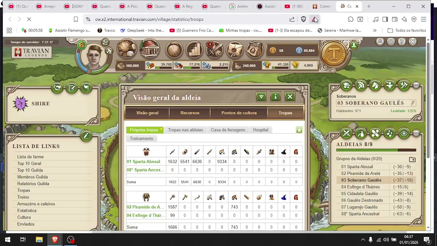Open the Casa de ferragens subtab
The height and width of the screenshot is (246, 437).
coord(228,130)
